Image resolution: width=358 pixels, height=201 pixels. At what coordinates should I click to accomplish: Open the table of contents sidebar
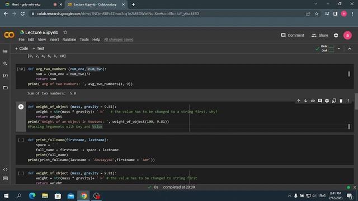[x=5, y=52]
